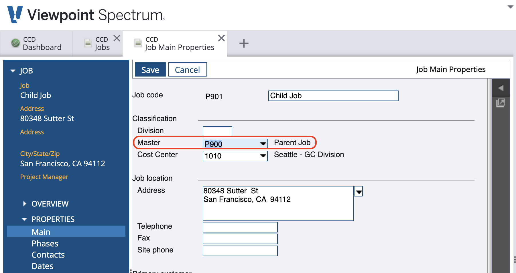Click the document icon on Job Main Properties tab
Image resolution: width=516 pixels, height=273 pixels.
pos(138,43)
